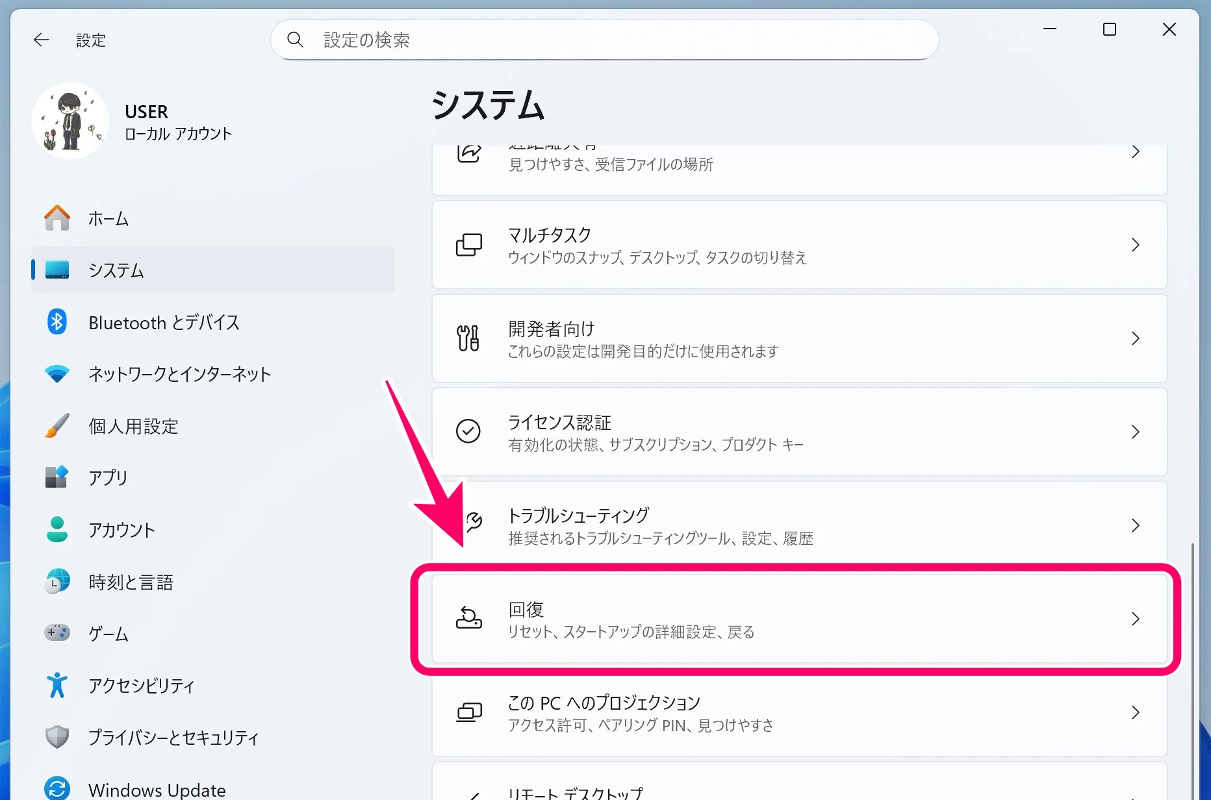Click the 設定の検索 search field
This screenshot has width=1211, height=800.
click(x=605, y=40)
